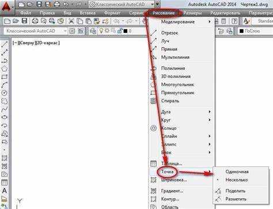Select the Polygon tool in Draw toolbar
Image resolution: width=273 pixels, height=209 pixels.
point(4,69)
